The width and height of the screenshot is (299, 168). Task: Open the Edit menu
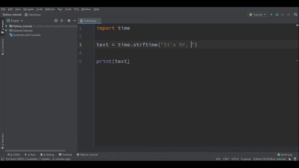(10, 9)
